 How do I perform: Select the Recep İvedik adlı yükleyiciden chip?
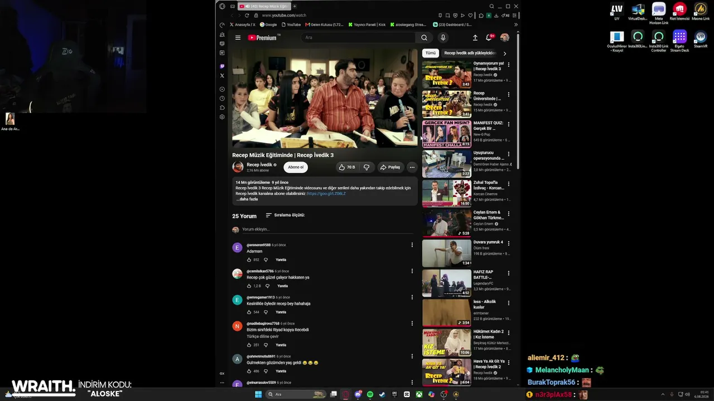pyautogui.click(x=470, y=53)
